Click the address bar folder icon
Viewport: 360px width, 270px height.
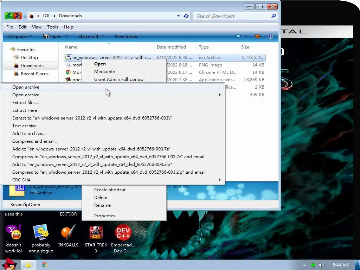click(x=32, y=16)
